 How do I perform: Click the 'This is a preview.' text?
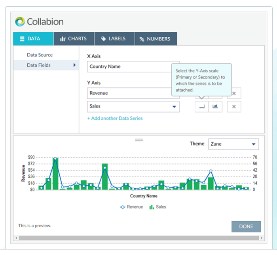(x=35, y=226)
